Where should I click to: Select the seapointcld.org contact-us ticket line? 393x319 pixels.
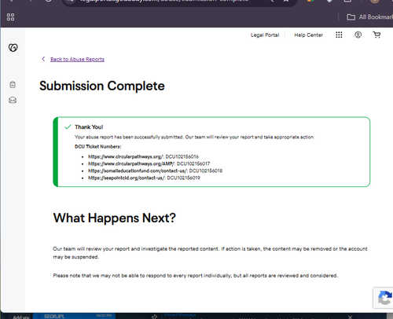[x=144, y=178]
